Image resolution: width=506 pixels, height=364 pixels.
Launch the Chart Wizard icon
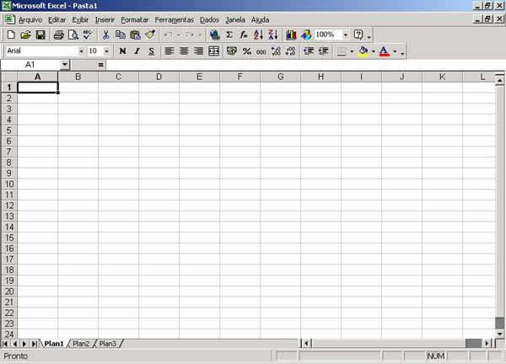coord(292,35)
